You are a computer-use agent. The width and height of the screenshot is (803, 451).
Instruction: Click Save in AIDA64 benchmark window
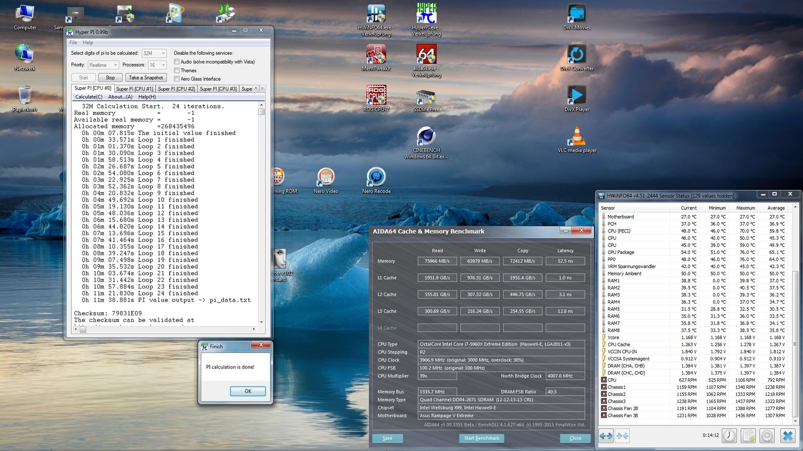pos(387,438)
